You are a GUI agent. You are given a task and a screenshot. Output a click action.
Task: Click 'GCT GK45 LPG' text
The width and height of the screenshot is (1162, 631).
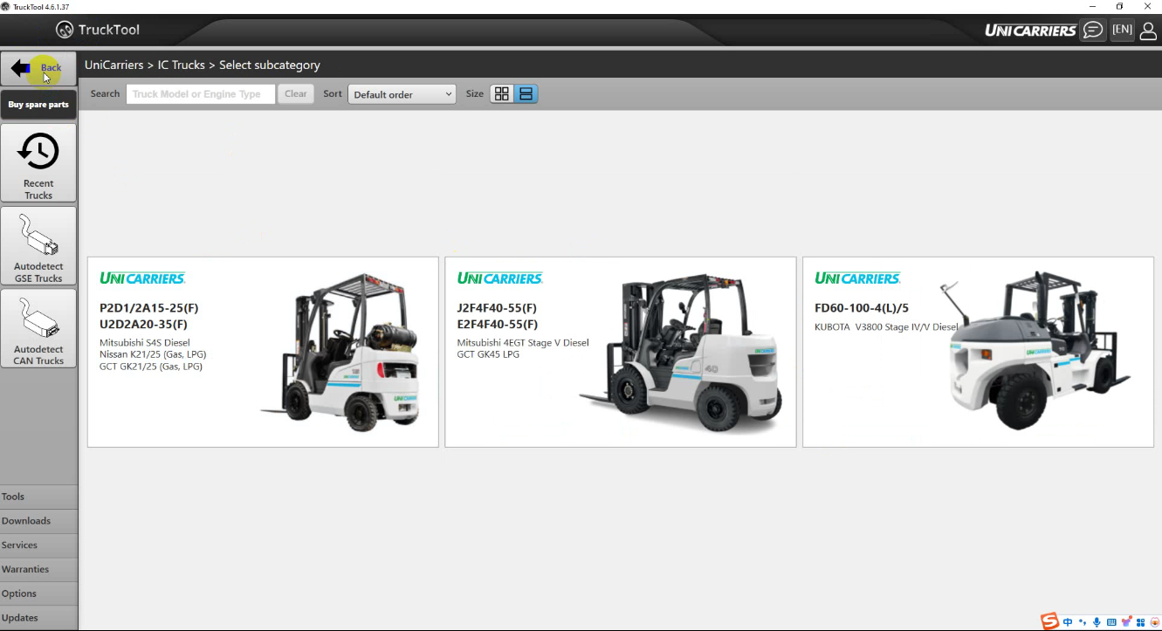tap(488, 354)
